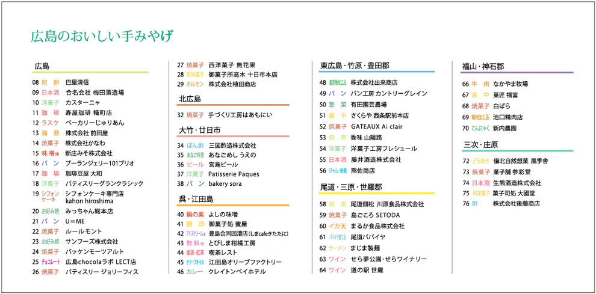Image resolution: width=596 pixels, height=294 pixels.
Task: Click 御菓子所高木 十日市本店
Action: point(243,75)
